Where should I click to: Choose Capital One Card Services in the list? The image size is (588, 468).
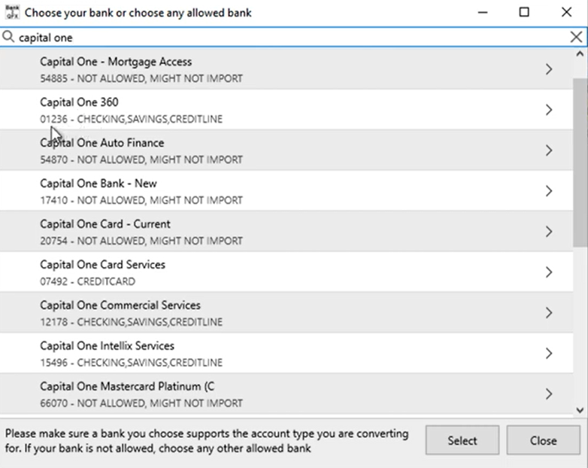[x=286, y=272]
